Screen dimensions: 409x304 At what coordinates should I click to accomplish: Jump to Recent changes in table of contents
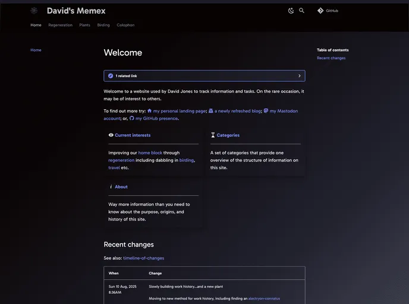click(331, 58)
